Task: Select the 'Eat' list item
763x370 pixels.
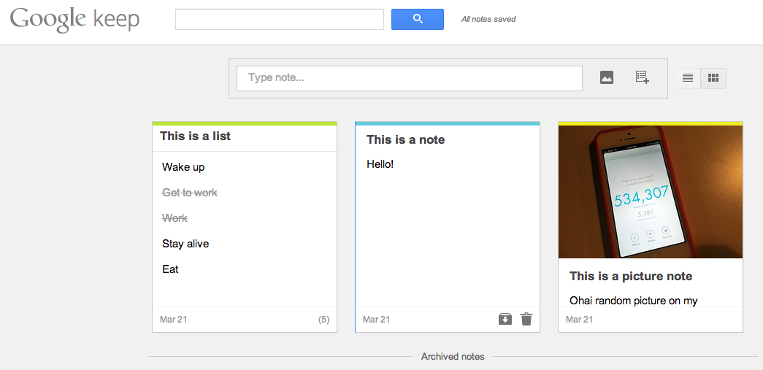Action: (x=170, y=269)
